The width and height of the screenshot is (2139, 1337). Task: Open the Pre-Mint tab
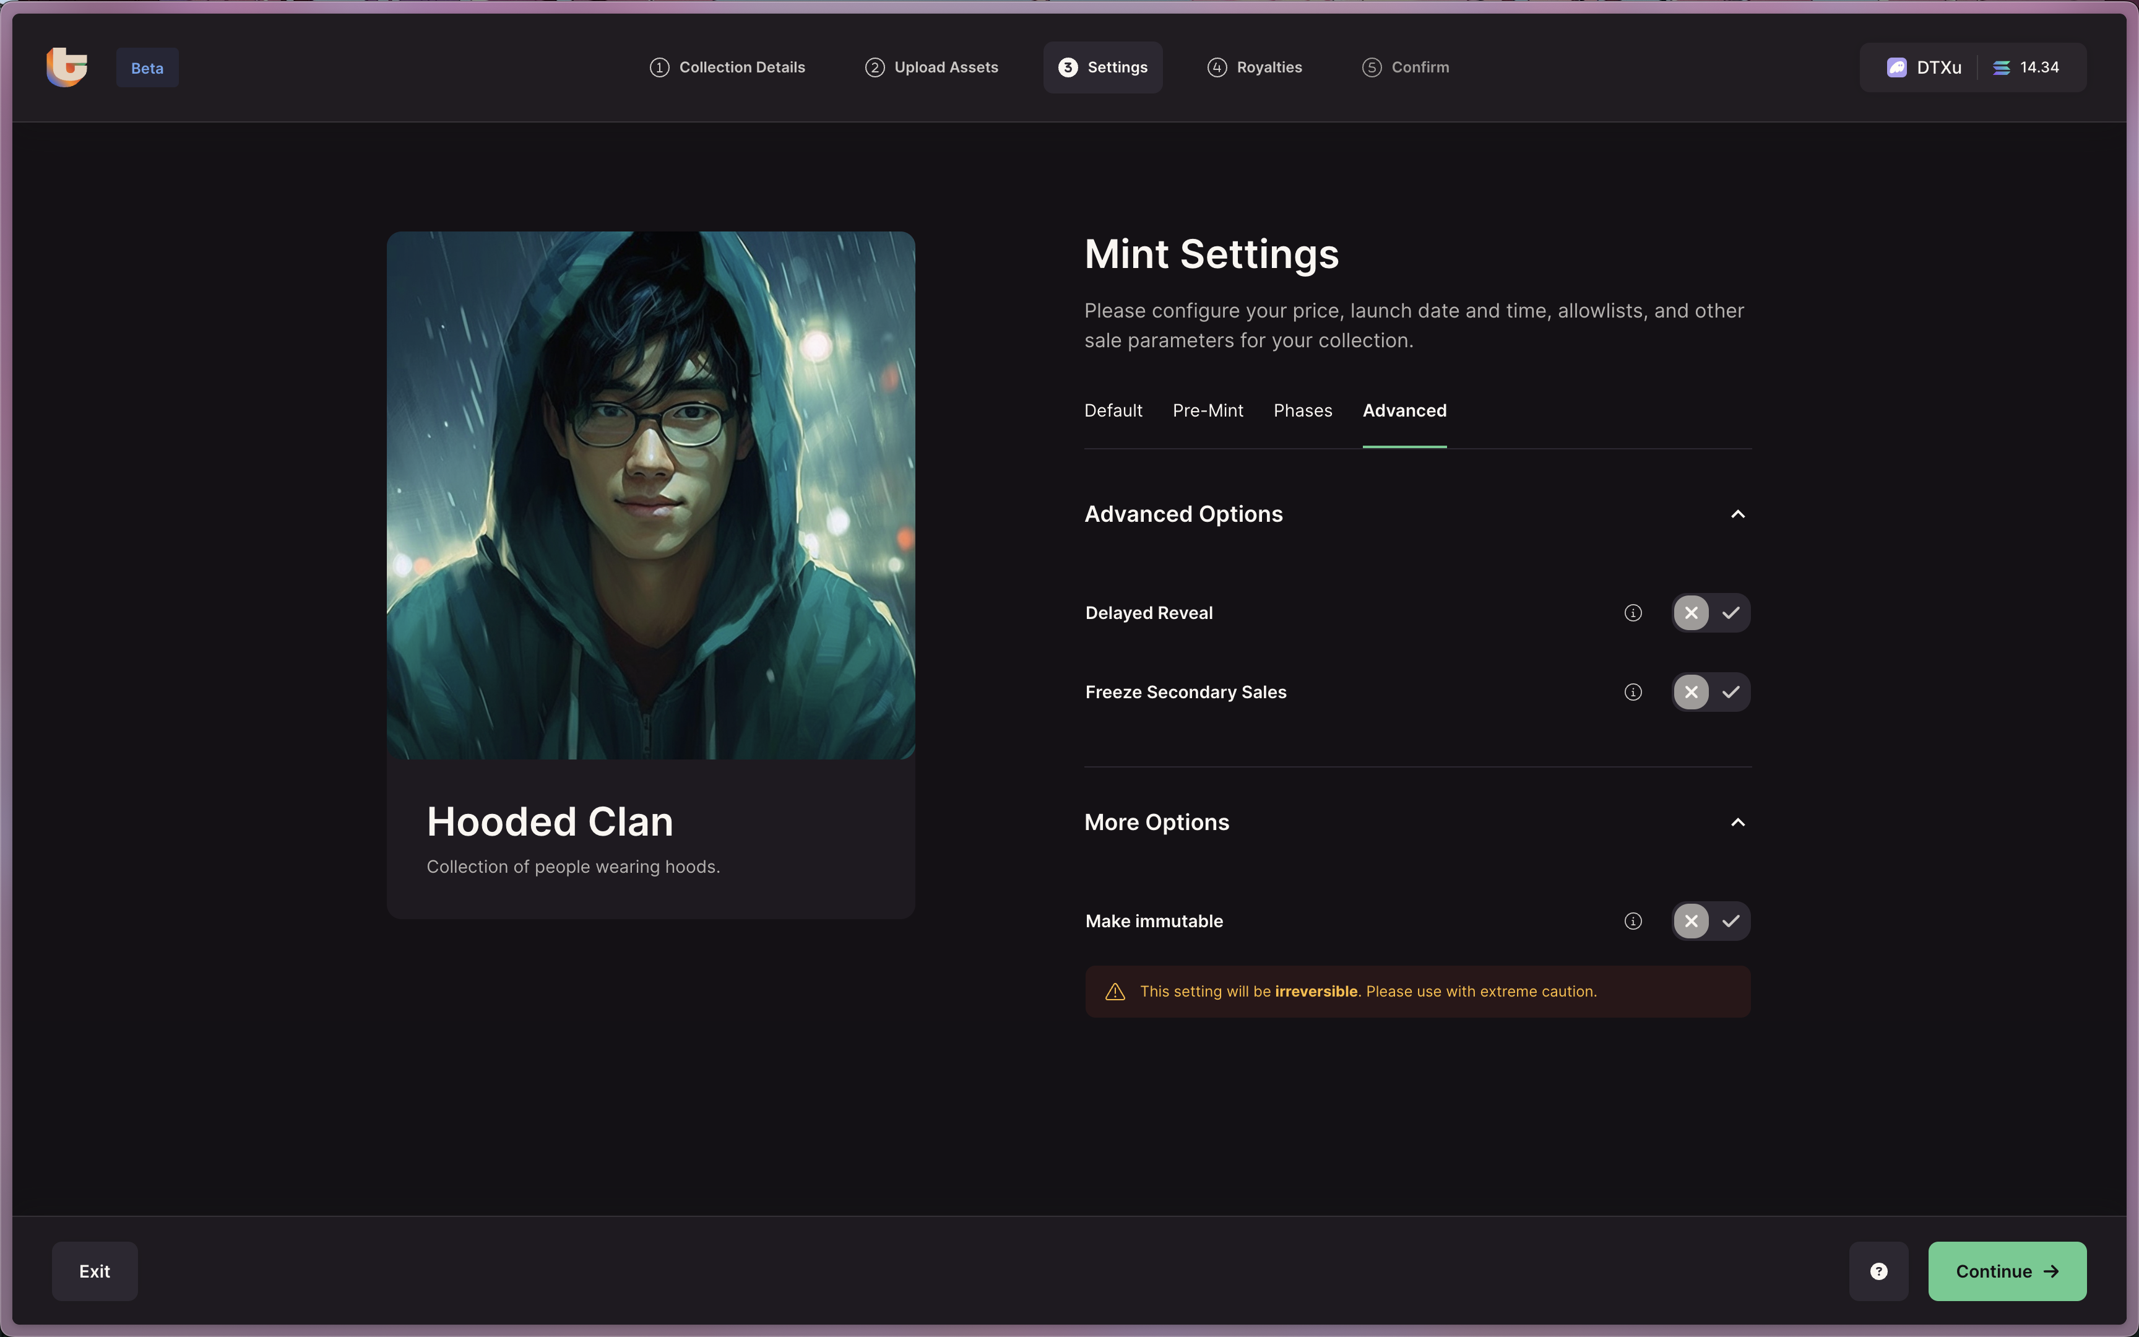1208,410
